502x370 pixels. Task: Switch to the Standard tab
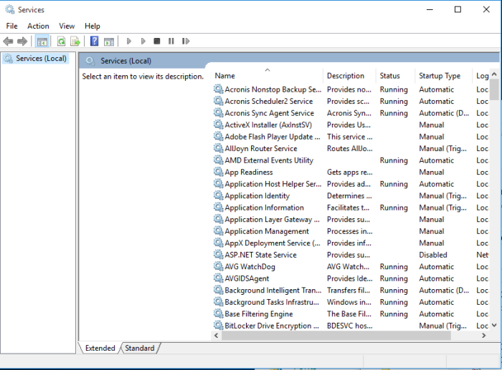(140, 348)
